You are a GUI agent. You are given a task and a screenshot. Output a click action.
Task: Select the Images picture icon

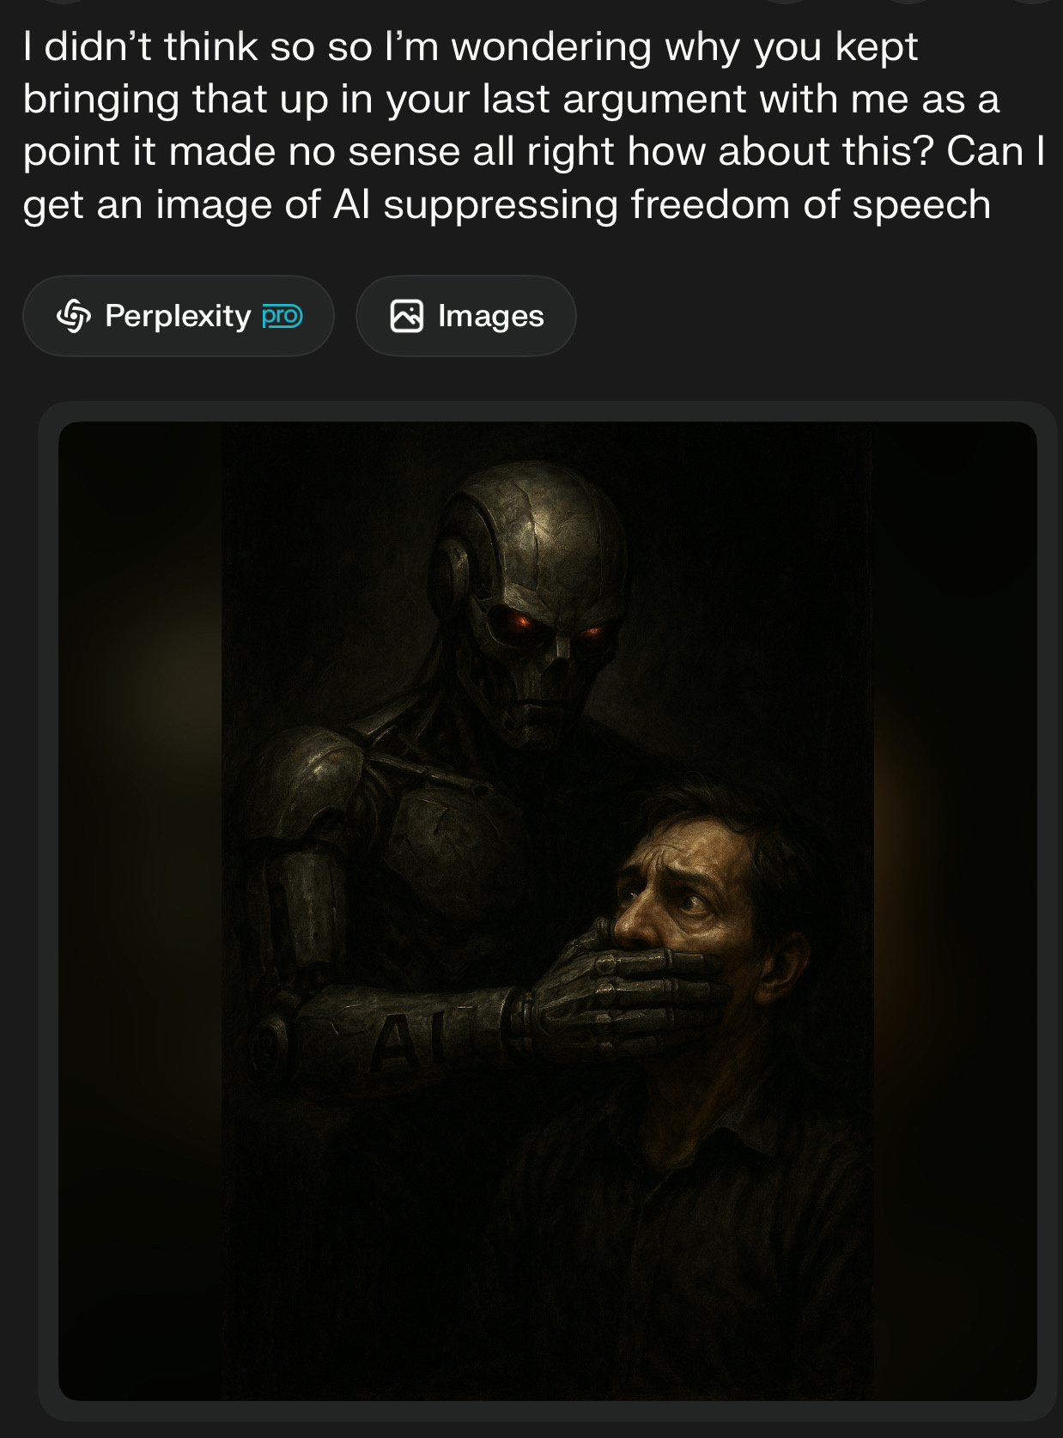[x=407, y=316]
